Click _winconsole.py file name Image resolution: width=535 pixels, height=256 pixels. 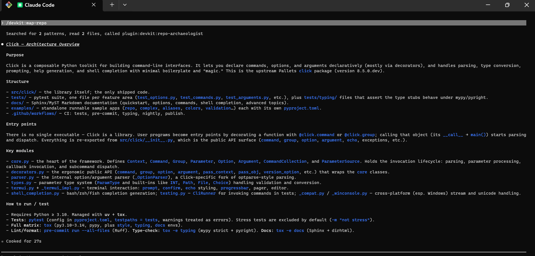pos(350,193)
